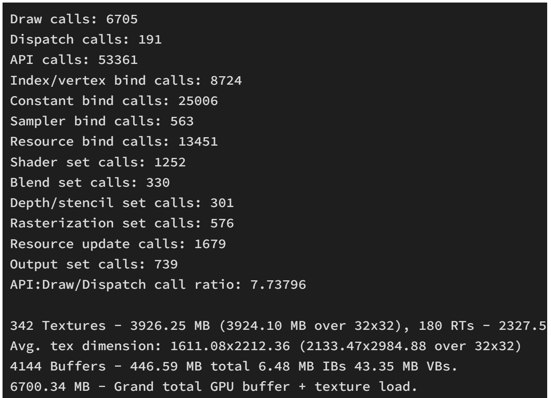Viewport: 551px width, 398px height.
Task: Click the API calls: 53361 line
Action: coord(74,60)
